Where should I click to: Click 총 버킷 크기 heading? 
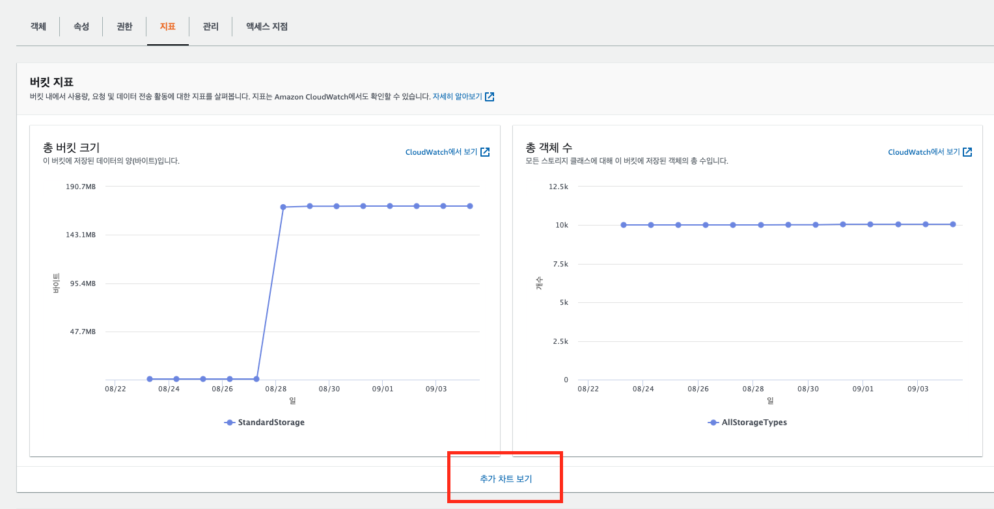point(71,148)
